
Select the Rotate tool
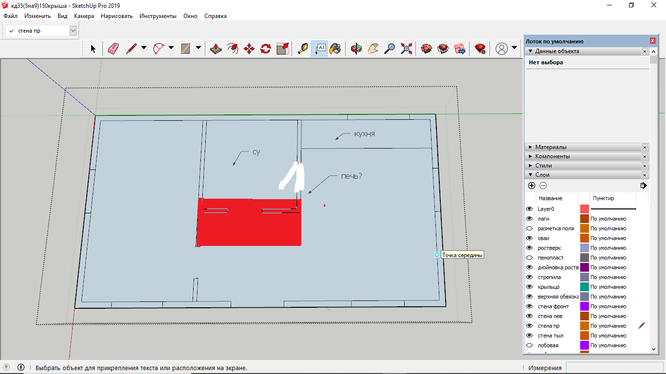pyautogui.click(x=266, y=48)
